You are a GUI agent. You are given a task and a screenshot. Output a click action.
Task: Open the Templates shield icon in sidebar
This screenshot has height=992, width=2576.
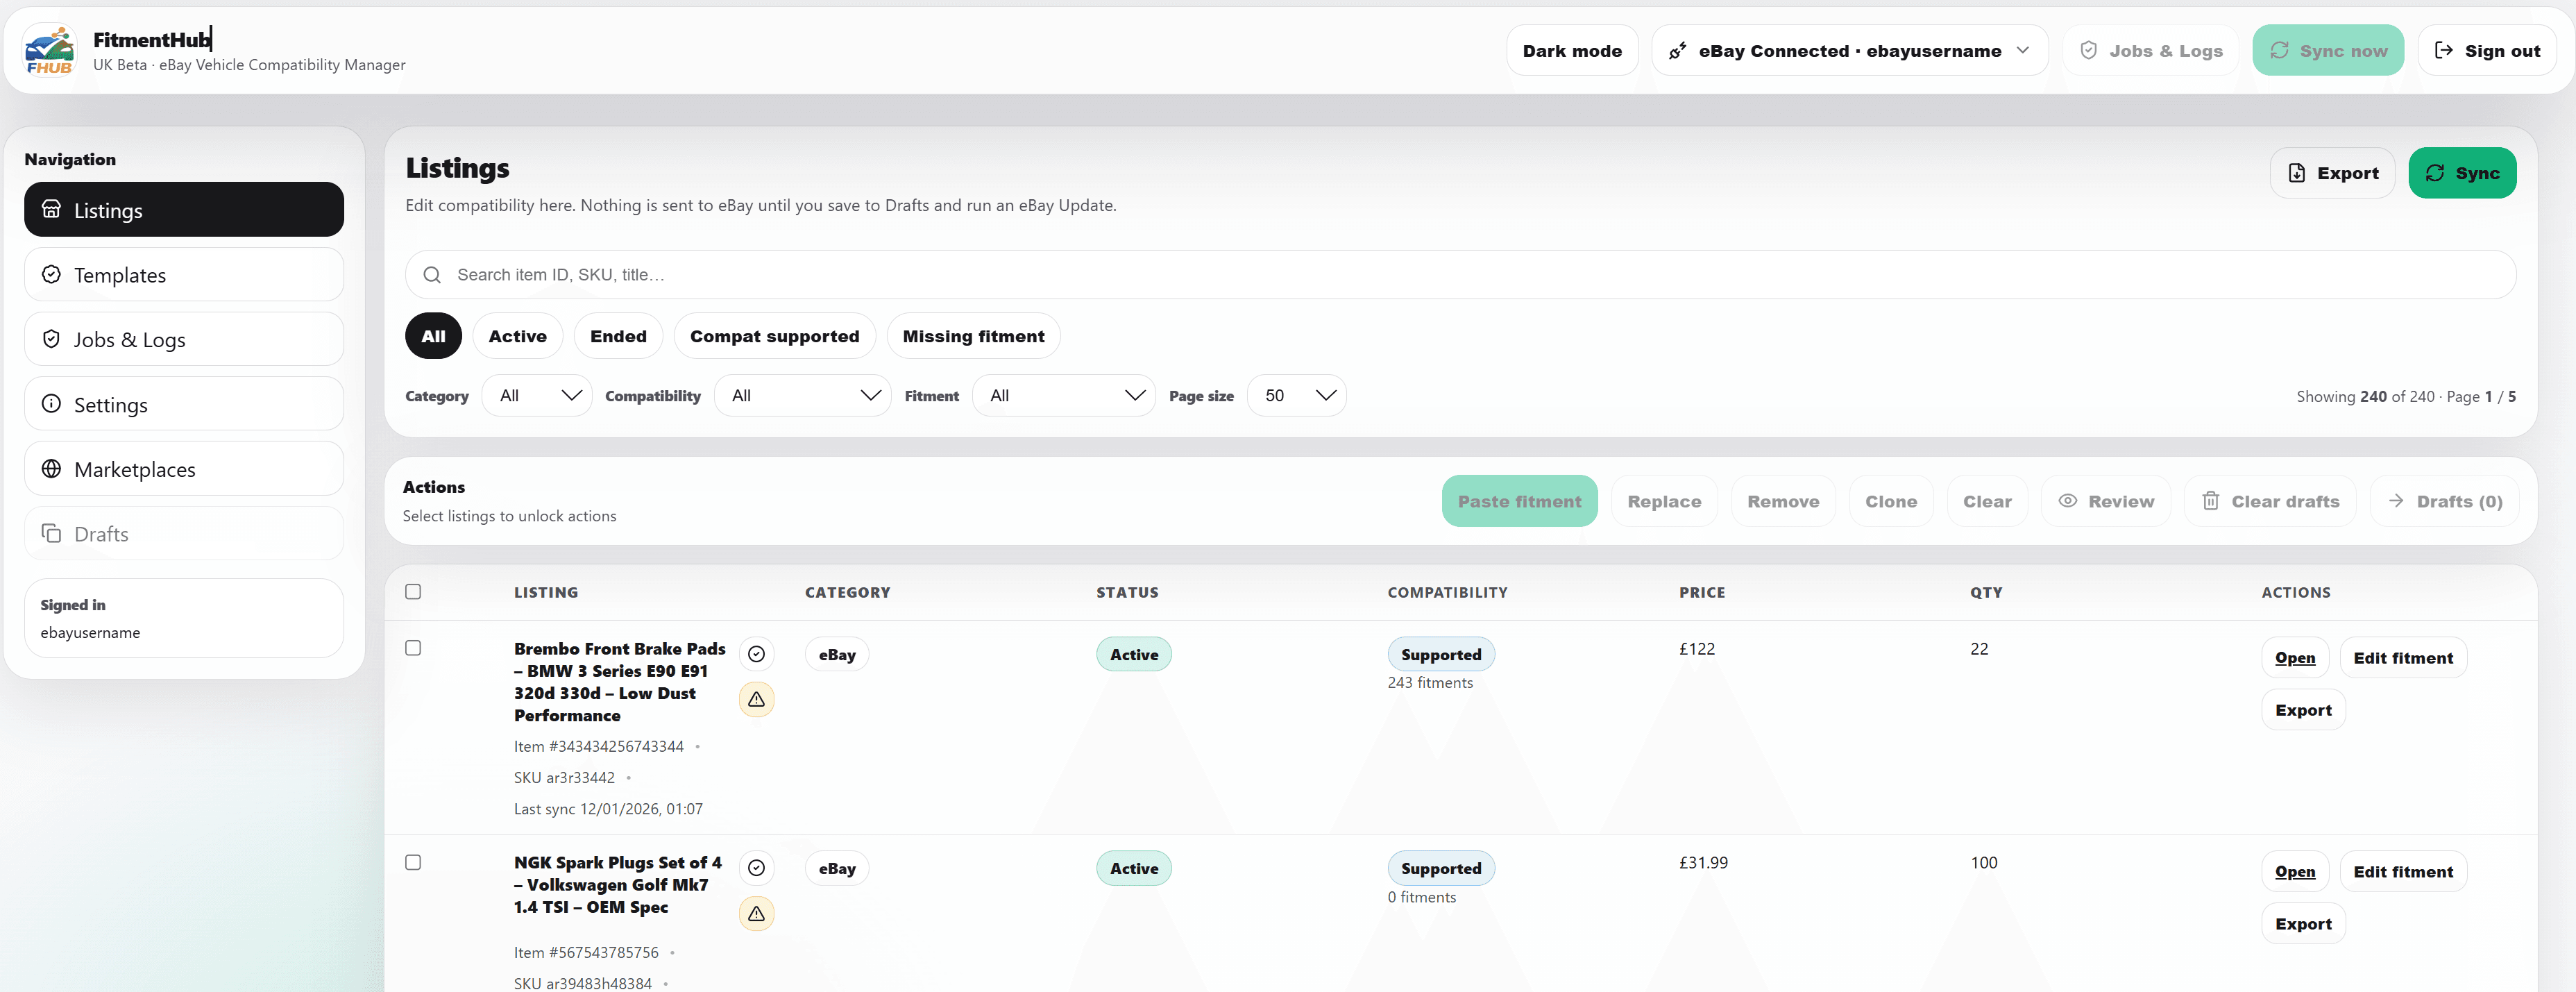[51, 274]
